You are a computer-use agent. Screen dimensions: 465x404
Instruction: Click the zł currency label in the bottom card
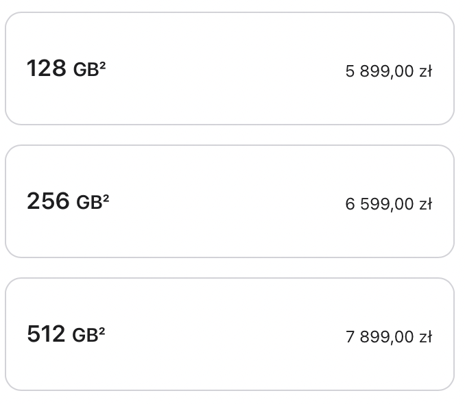[x=425, y=337]
